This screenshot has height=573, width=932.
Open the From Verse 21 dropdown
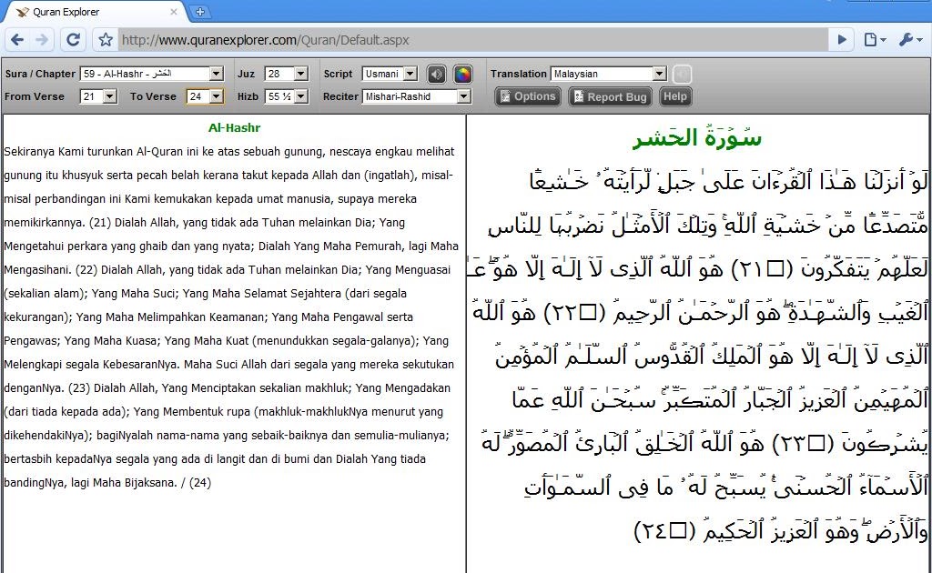pos(98,96)
